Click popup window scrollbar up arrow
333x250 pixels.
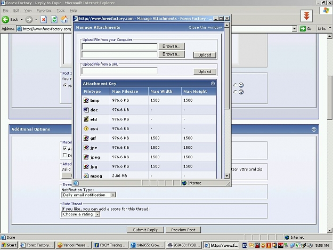click(x=227, y=25)
